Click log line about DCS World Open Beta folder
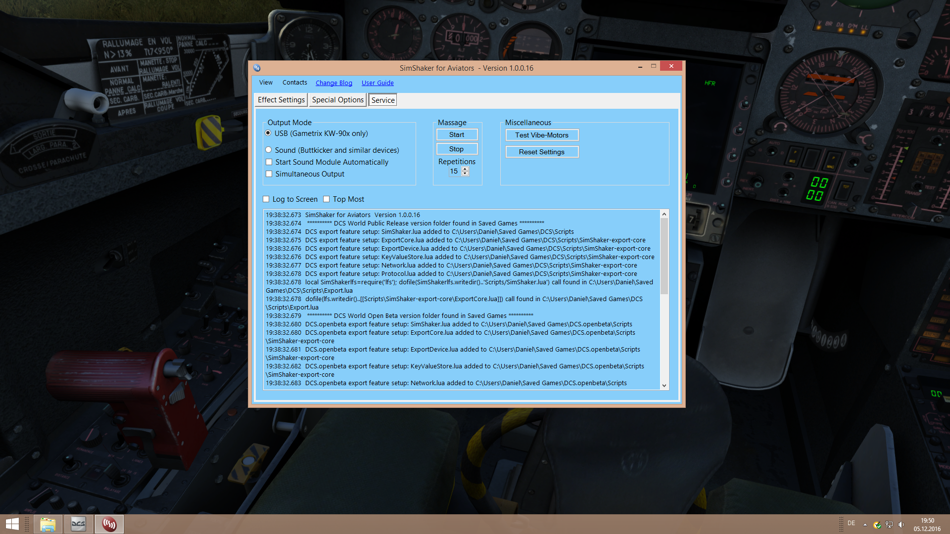 (399, 315)
